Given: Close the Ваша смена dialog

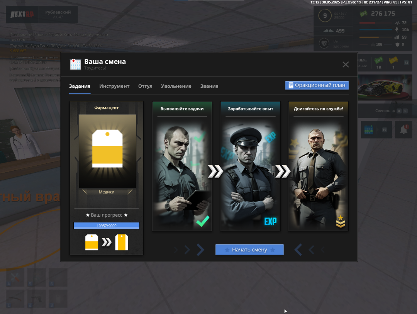Looking at the screenshot, I should click(346, 64).
